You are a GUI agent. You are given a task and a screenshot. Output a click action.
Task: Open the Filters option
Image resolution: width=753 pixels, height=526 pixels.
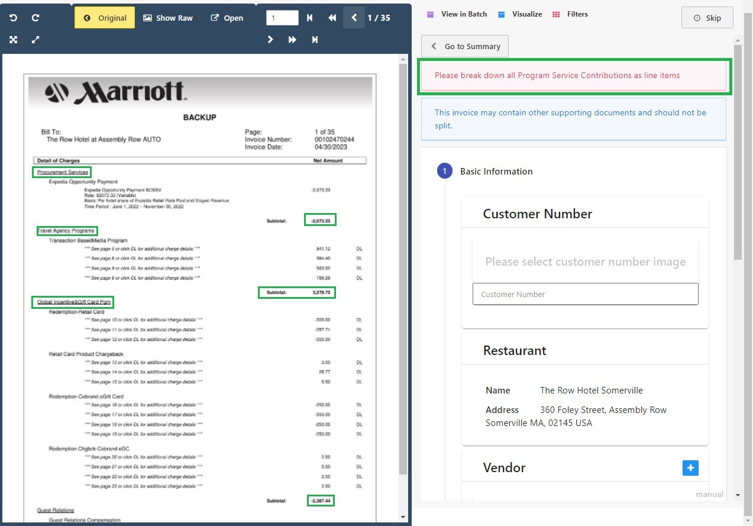(570, 14)
